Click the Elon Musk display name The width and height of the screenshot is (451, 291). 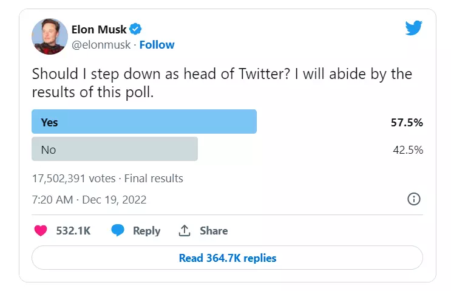pyautogui.click(x=99, y=29)
